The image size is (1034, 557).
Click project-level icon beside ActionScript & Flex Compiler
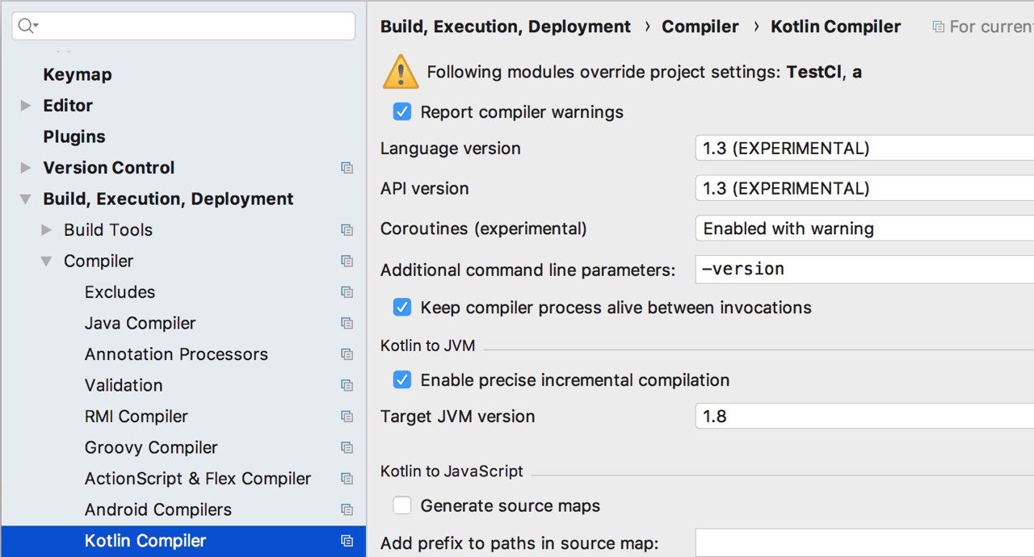point(347,479)
